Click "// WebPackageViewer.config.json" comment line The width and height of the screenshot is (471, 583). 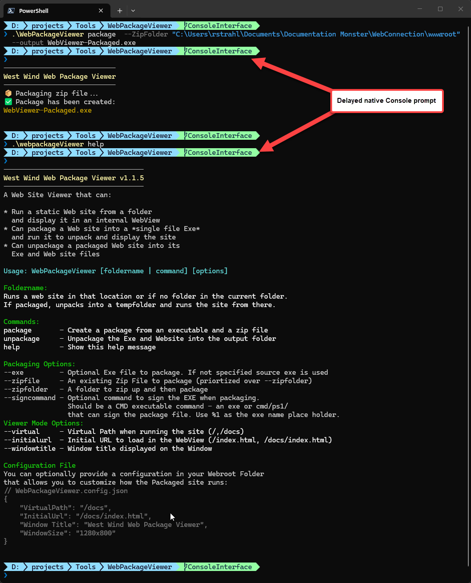(65, 491)
